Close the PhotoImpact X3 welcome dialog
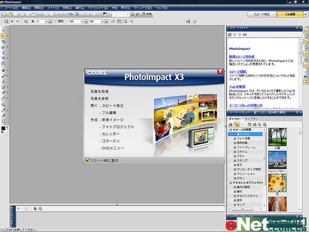The width and height of the screenshot is (309, 232). 220,71
